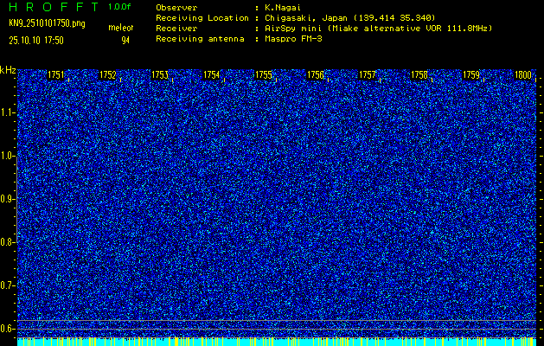
Task: Click the cyan and yellow signal strip
Action: coord(277,341)
